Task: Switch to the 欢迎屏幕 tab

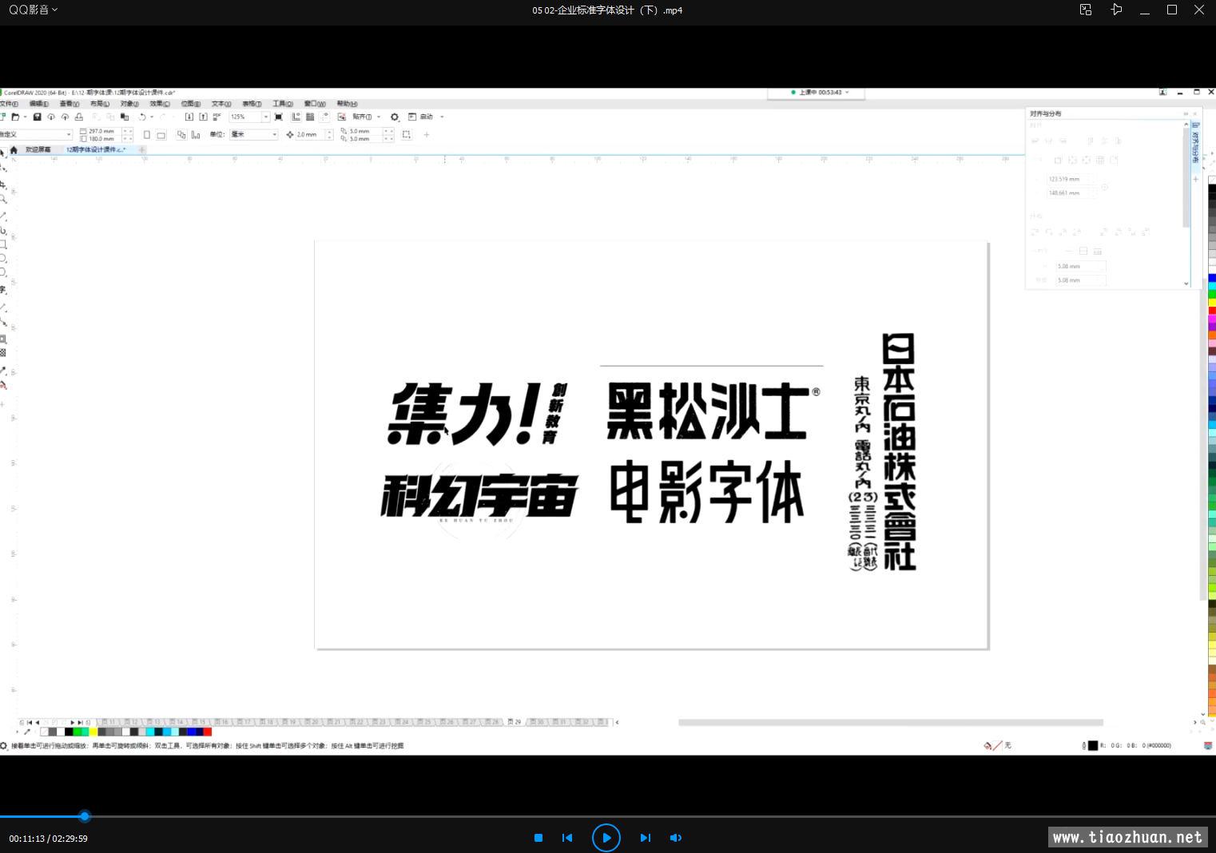Action: 37,149
